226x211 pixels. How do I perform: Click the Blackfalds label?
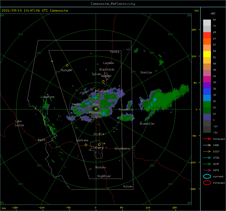(x=107, y=69)
